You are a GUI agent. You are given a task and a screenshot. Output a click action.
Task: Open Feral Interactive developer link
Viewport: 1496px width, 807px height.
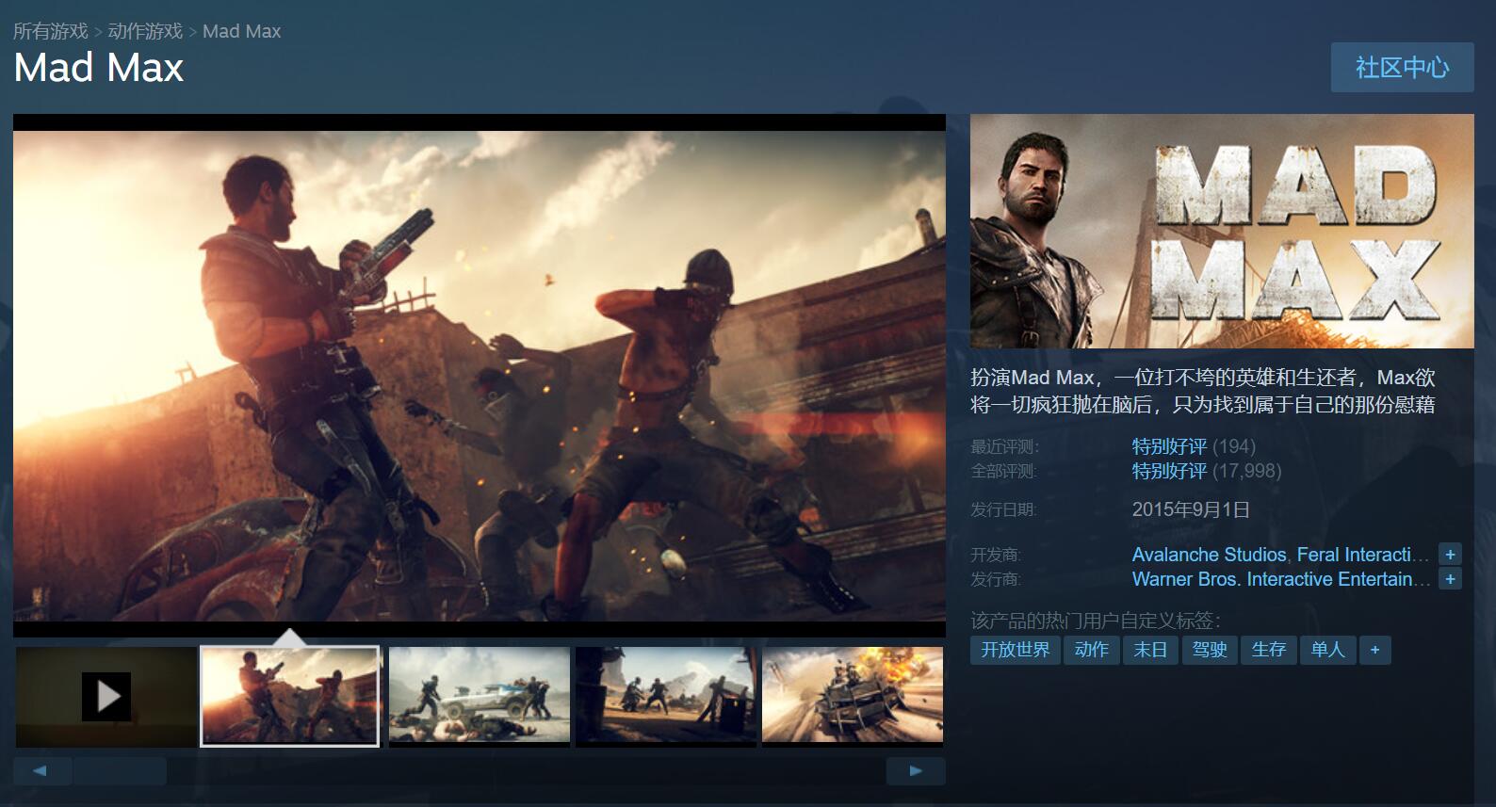click(1362, 555)
